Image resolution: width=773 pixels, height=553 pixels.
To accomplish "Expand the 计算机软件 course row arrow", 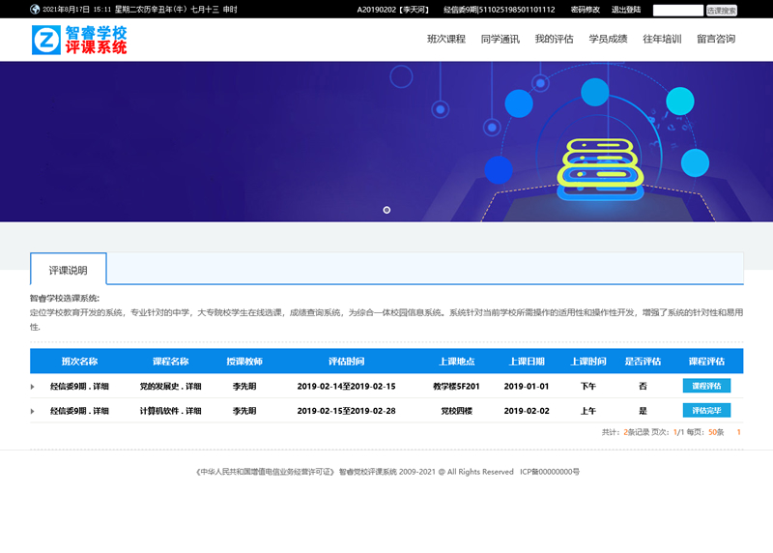I will (x=33, y=411).
